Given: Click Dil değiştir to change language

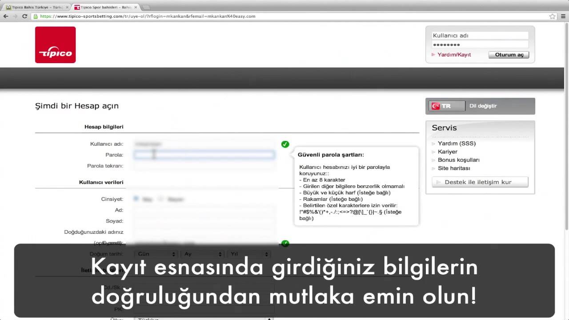Looking at the screenshot, I should pos(483,106).
